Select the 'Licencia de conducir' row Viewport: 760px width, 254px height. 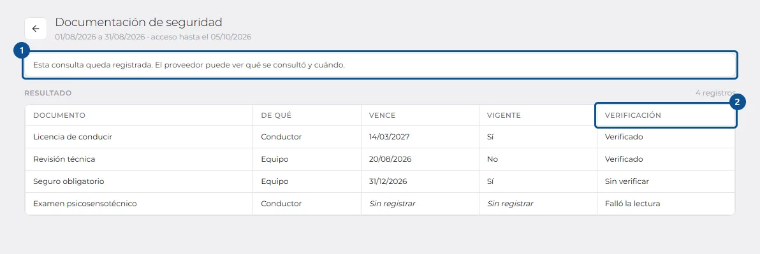click(380, 137)
